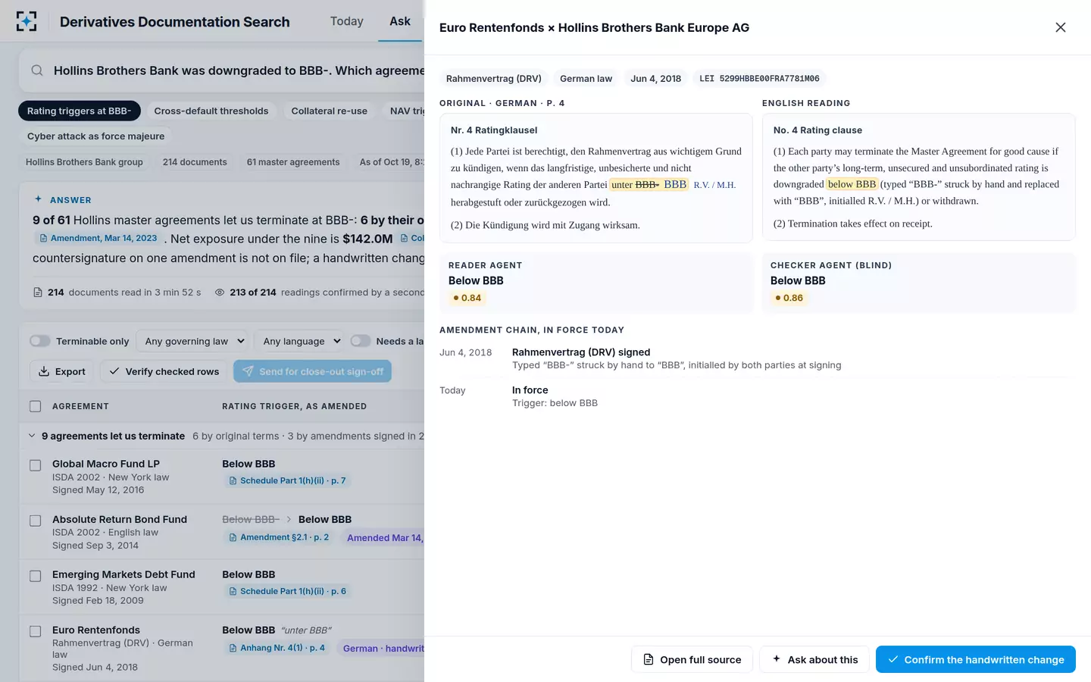The image size is (1091, 682).
Task: Select the Cyber attack as force majeure chip
Action: click(95, 136)
